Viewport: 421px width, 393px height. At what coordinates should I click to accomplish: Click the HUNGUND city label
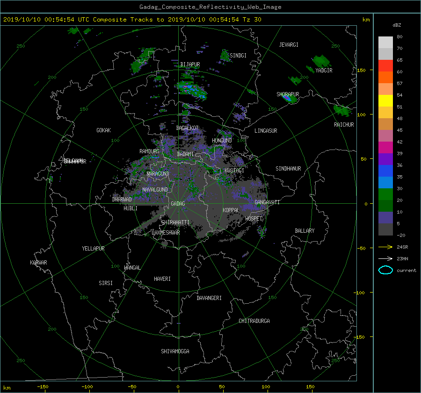pos(222,141)
